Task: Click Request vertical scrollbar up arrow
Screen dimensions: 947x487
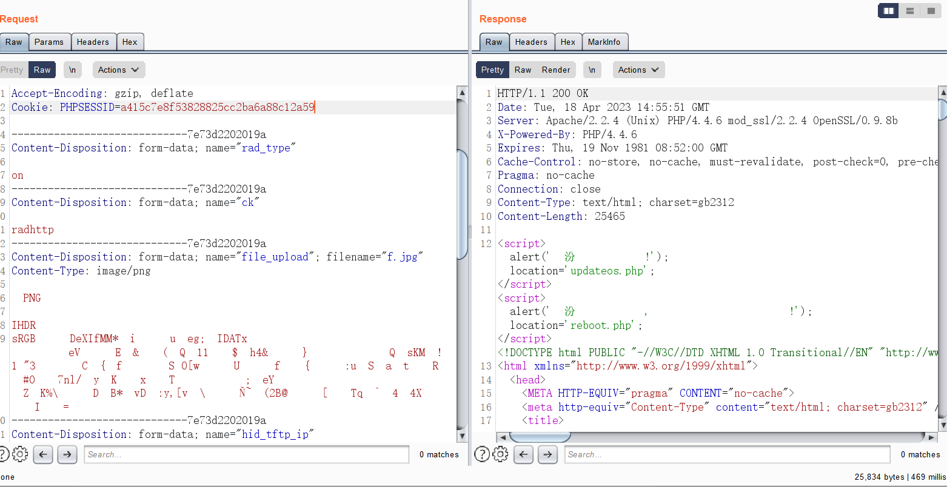Action: [x=462, y=93]
